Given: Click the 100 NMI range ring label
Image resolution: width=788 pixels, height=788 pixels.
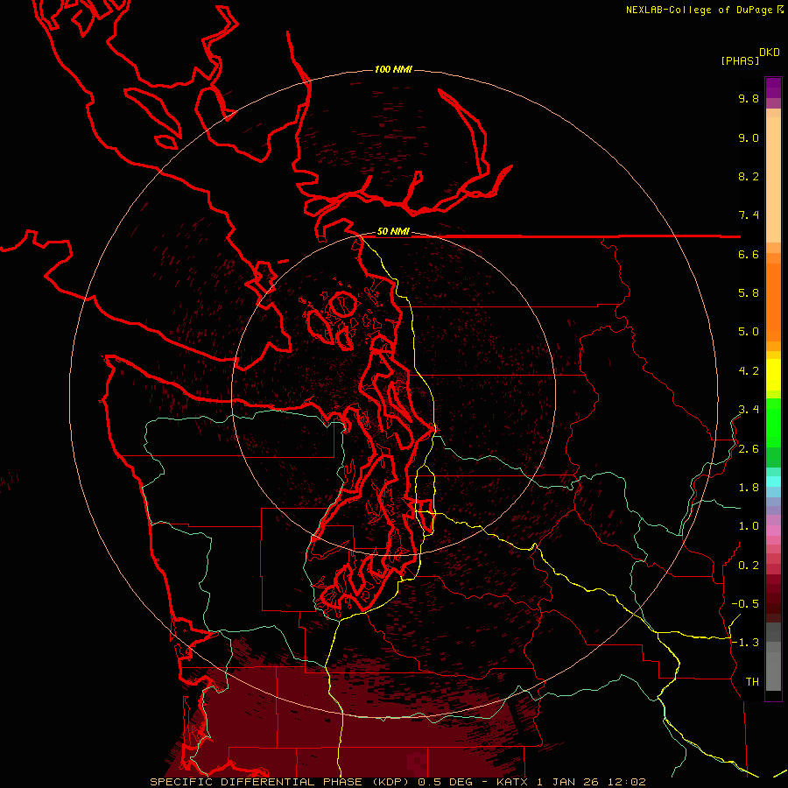Looking at the screenshot, I should click(393, 69).
